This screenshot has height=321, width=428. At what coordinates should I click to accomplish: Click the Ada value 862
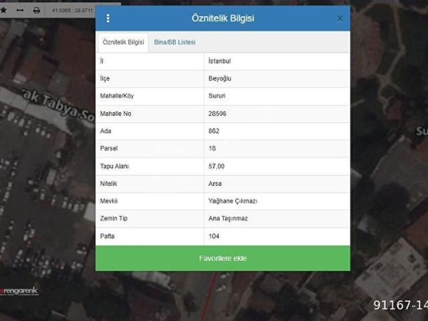point(214,131)
